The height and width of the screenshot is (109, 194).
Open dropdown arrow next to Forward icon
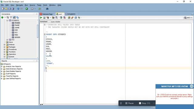[x=35, y=9]
